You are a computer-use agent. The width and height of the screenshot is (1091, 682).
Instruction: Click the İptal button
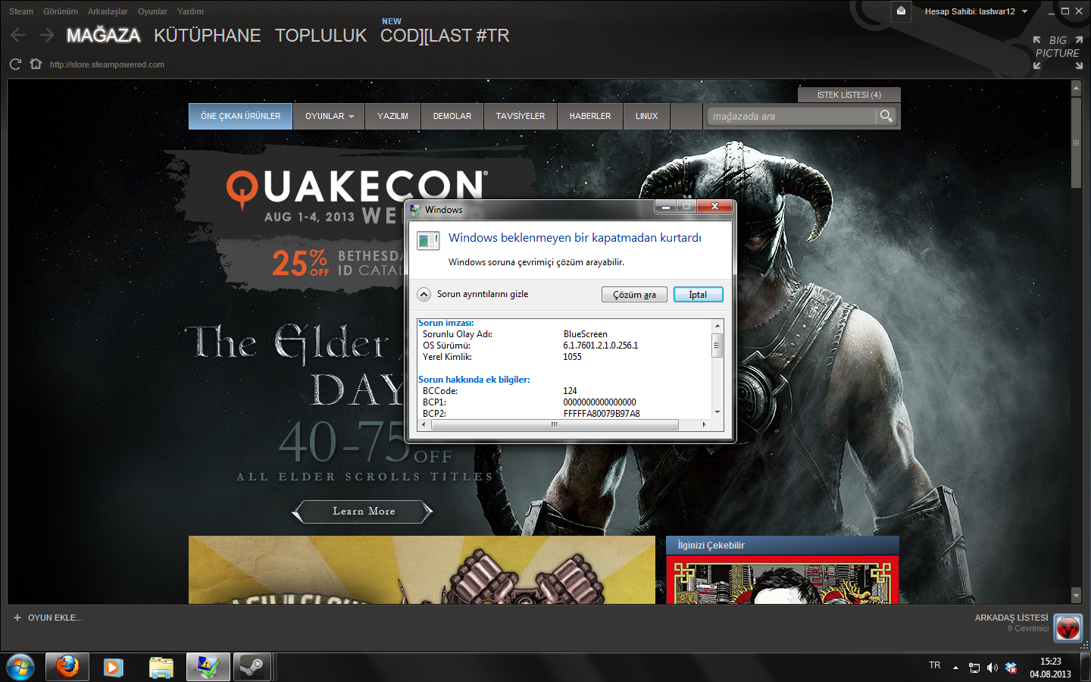[698, 295]
